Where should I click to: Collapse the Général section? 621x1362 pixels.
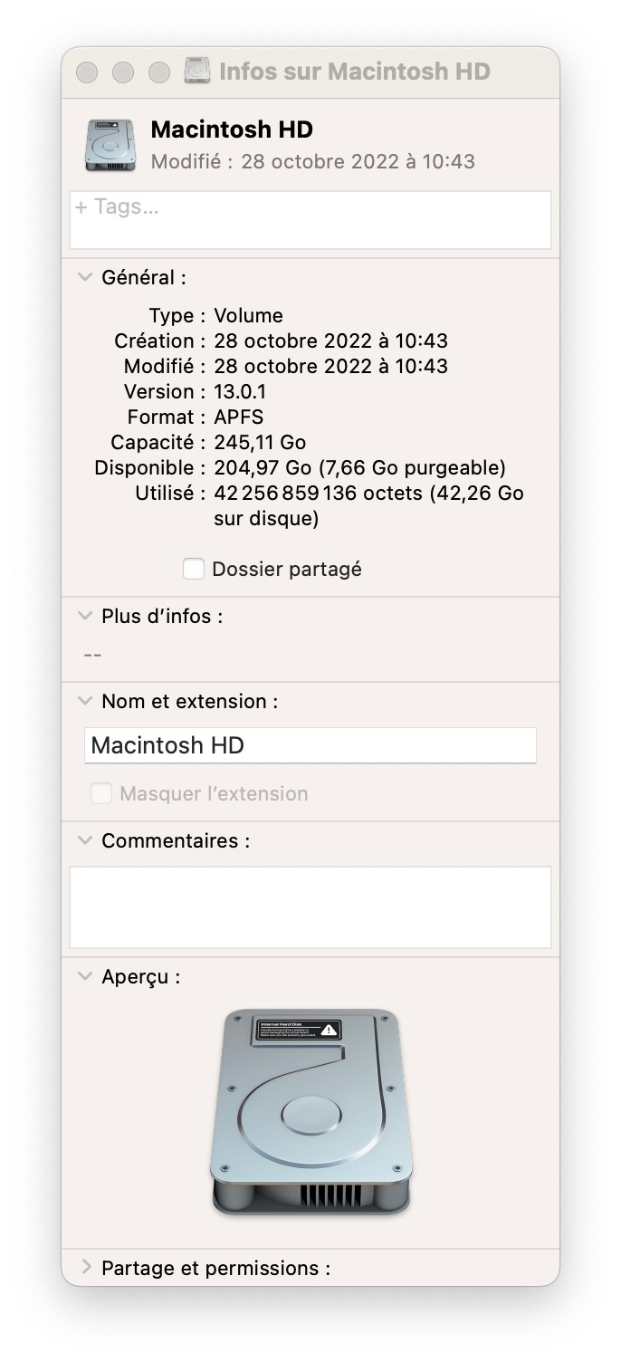(85, 277)
